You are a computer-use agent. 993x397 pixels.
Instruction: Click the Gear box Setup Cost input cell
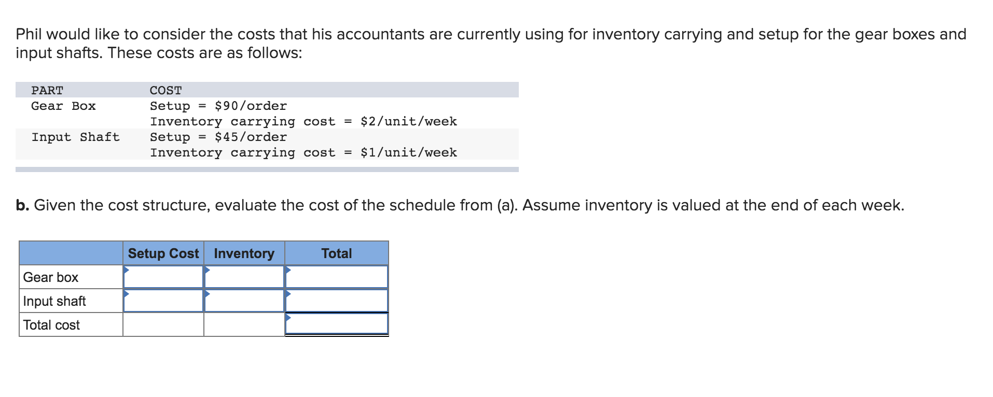click(163, 277)
